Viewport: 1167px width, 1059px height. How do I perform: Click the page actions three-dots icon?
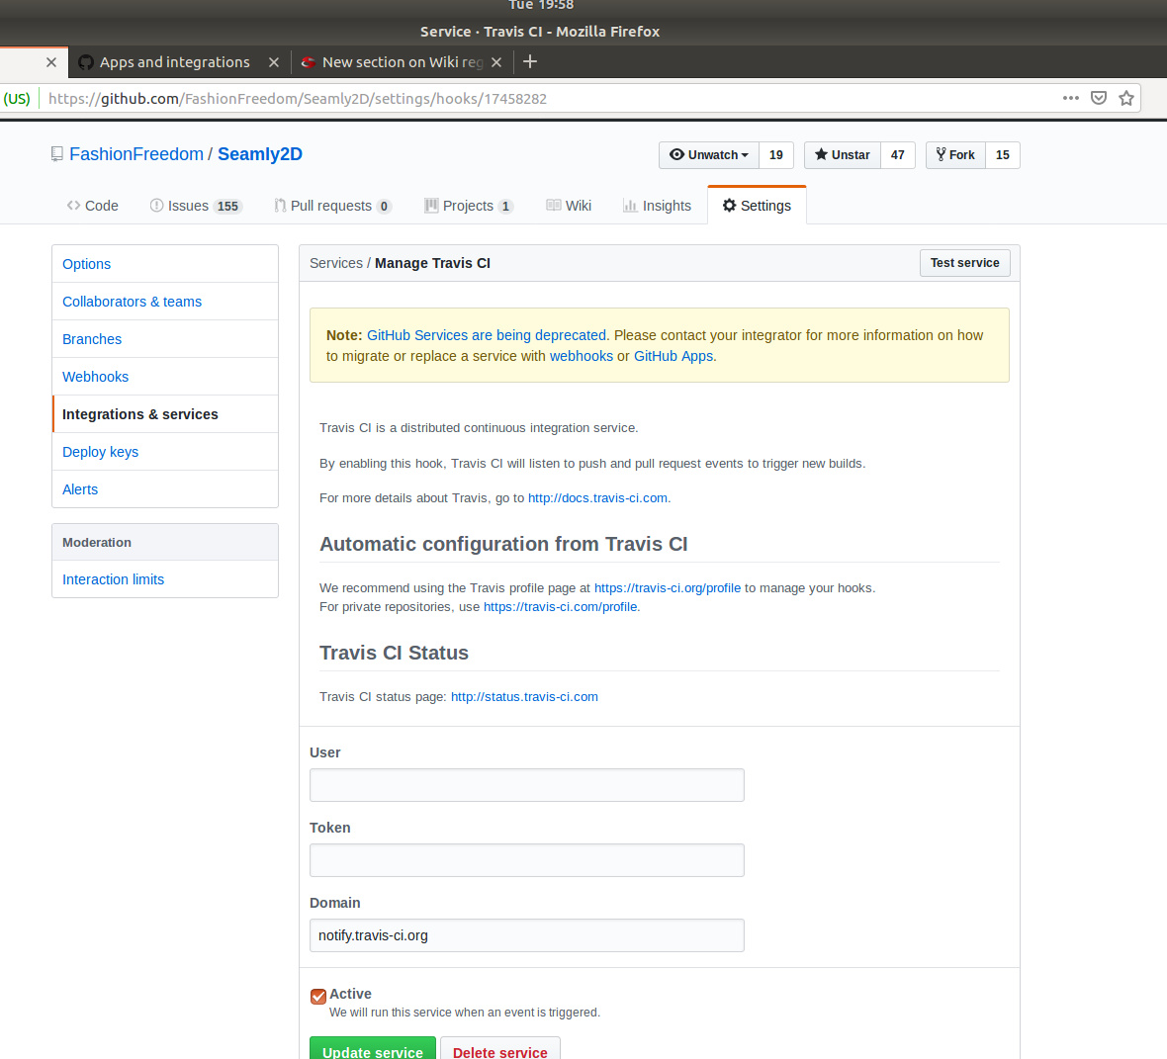tap(1070, 98)
